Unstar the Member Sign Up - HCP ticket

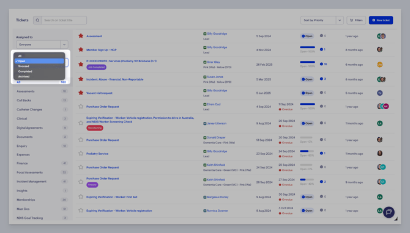tap(81, 49)
